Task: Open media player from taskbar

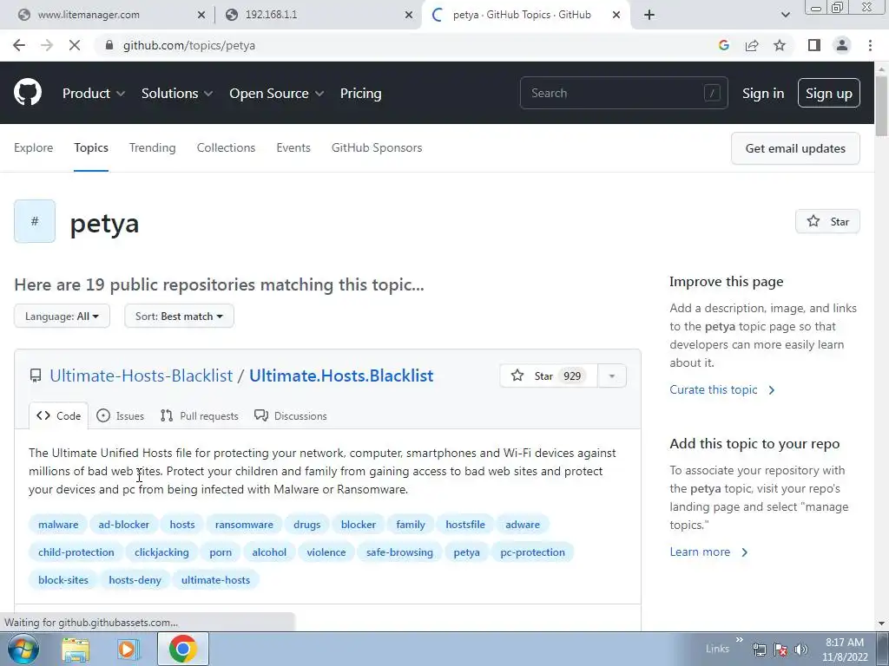Action: pos(128,649)
